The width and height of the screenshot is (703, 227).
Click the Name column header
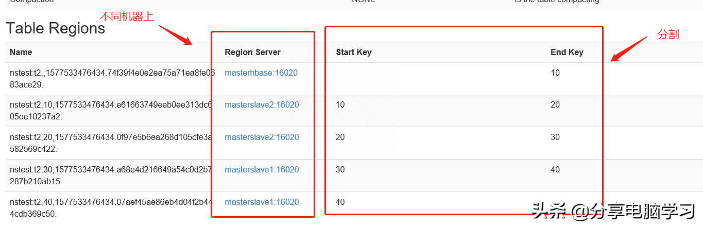(21, 52)
